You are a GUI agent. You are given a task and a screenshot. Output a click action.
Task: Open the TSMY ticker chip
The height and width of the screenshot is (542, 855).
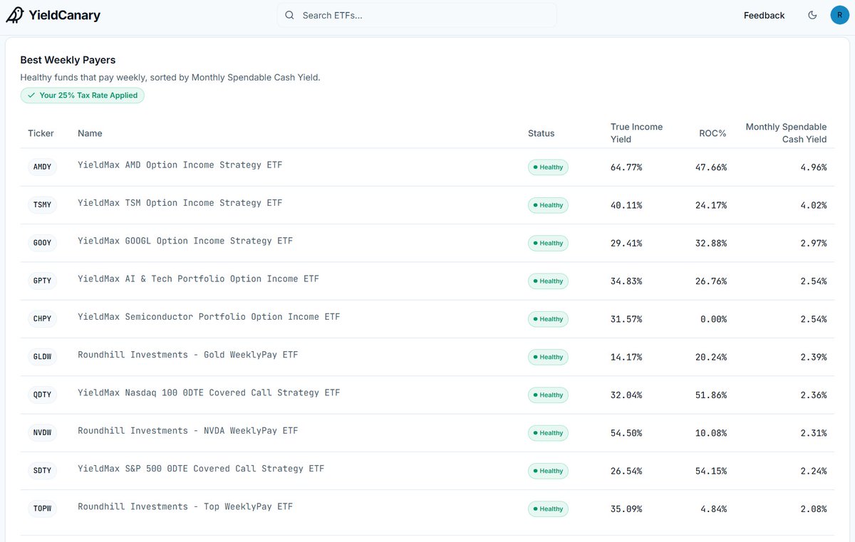coord(43,205)
